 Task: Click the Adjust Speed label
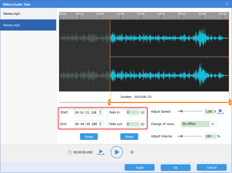point(161,112)
